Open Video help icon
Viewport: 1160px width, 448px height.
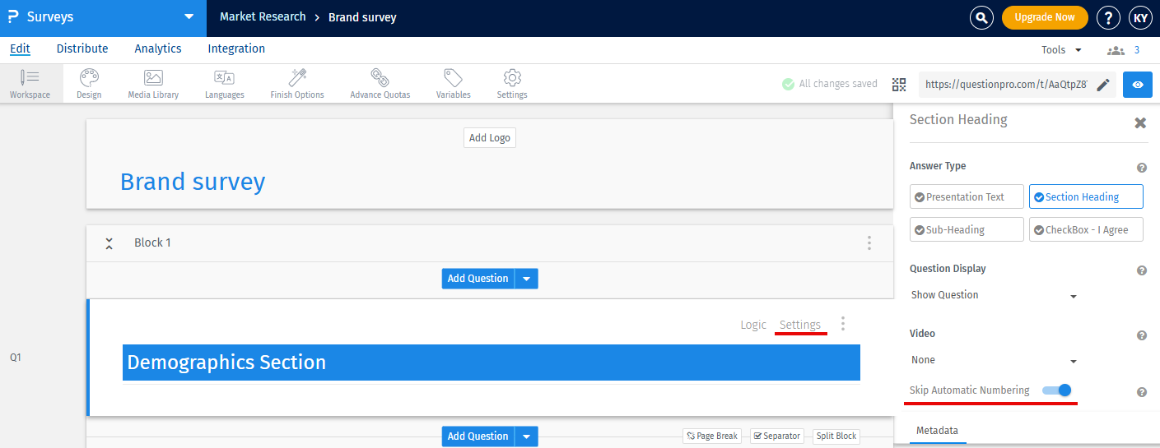[x=1142, y=335]
